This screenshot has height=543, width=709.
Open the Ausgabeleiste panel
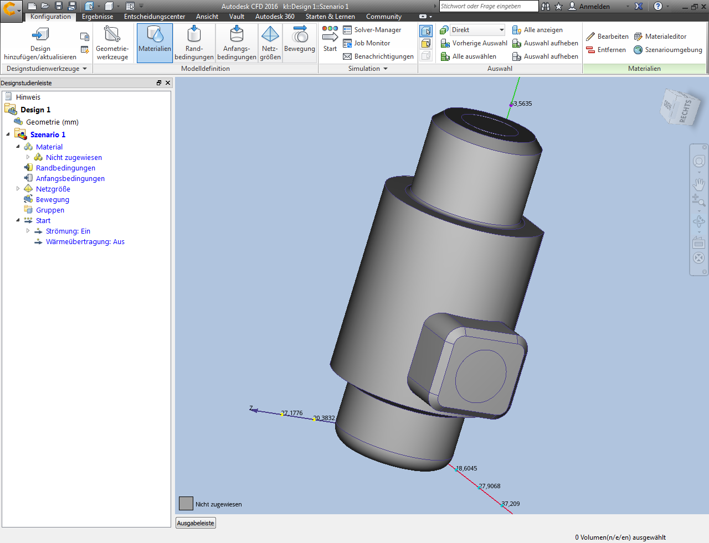[196, 523]
